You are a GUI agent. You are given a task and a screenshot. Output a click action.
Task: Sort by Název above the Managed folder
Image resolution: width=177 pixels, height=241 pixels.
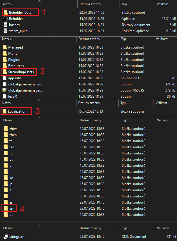7,39
